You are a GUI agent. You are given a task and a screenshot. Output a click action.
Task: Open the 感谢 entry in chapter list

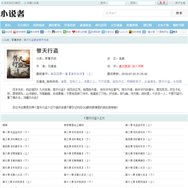[5, 125]
